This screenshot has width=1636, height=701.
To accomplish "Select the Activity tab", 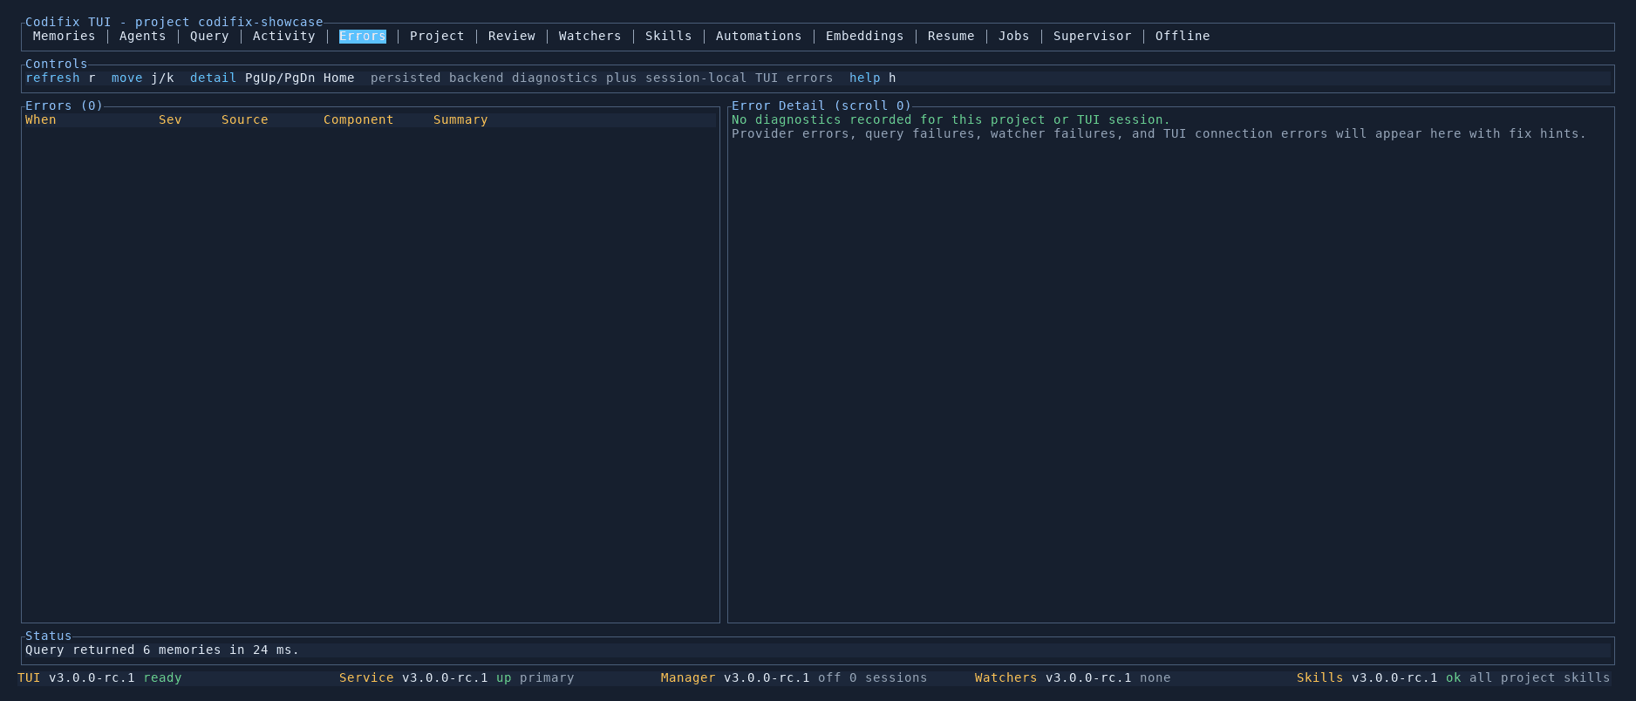I will [283, 36].
